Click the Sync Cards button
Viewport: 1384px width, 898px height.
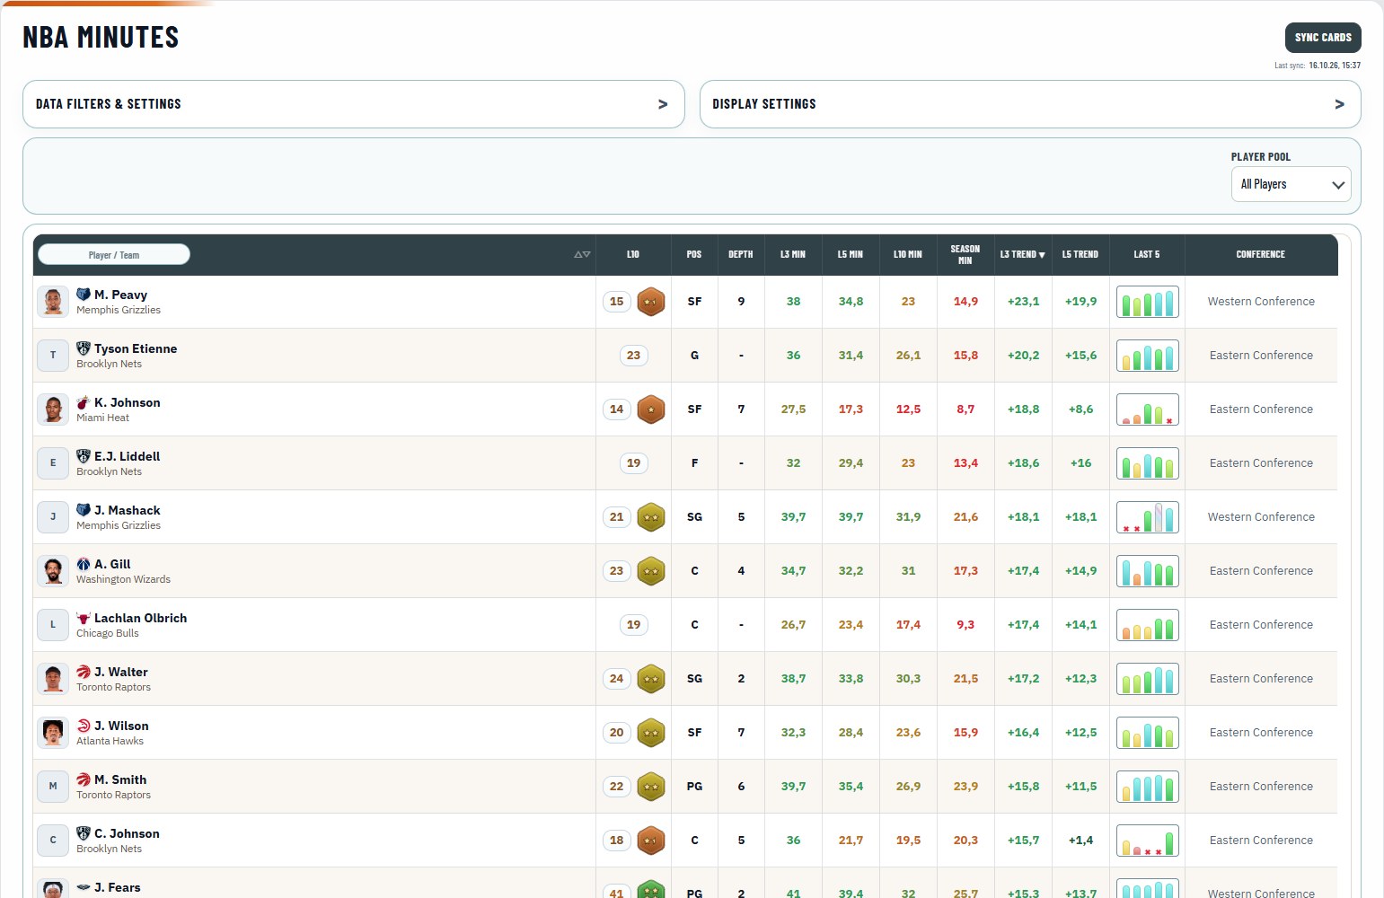pyautogui.click(x=1323, y=38)
